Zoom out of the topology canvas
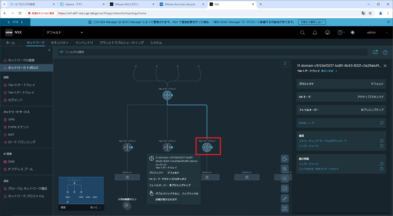393x216 pixels. coord(285,179)
